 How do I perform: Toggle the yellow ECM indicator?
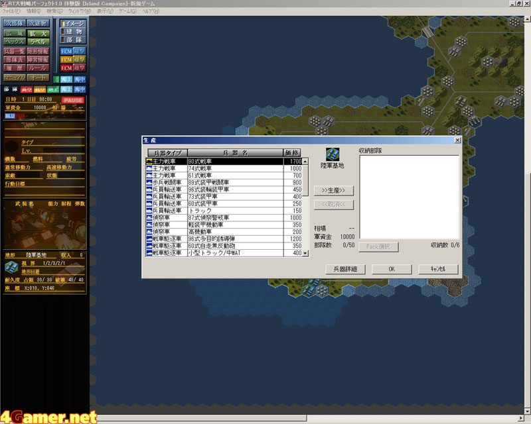[66, 60]
